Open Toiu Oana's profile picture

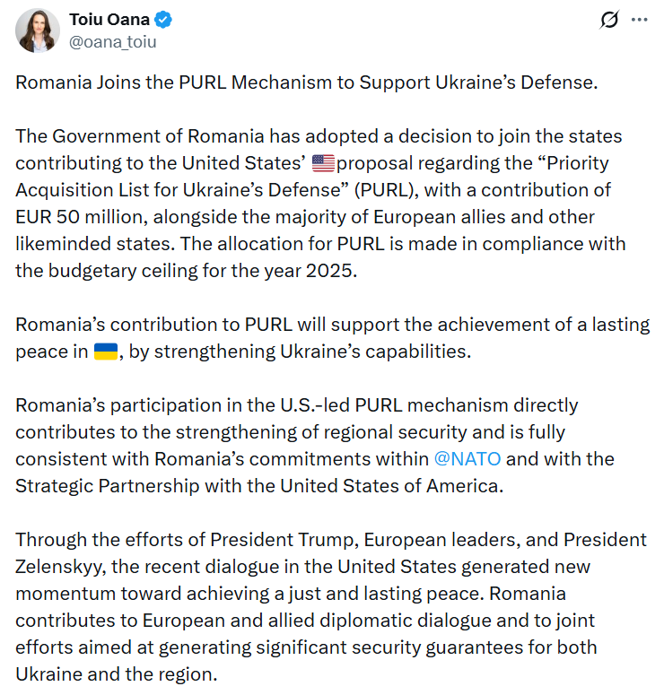click(x=38, y=30)
